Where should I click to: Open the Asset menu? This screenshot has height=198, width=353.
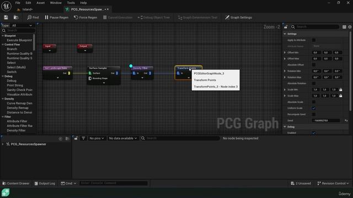[x=40, y=3]
